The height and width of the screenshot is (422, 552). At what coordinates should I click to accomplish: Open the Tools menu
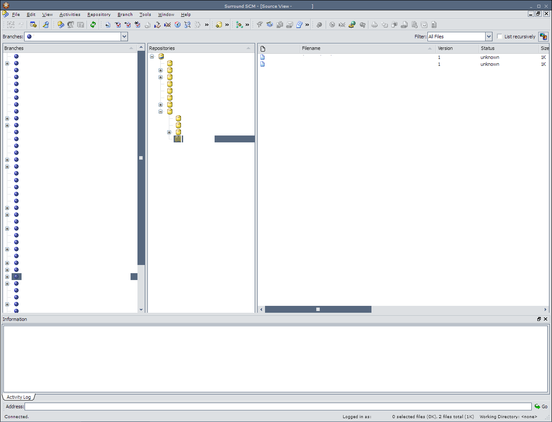click(145, 15)
